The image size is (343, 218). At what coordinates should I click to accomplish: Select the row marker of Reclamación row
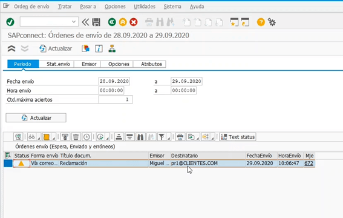[x=8, y=163]
